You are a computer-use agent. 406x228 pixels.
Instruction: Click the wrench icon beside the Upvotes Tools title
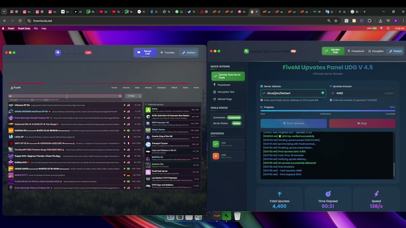[246, 51]
